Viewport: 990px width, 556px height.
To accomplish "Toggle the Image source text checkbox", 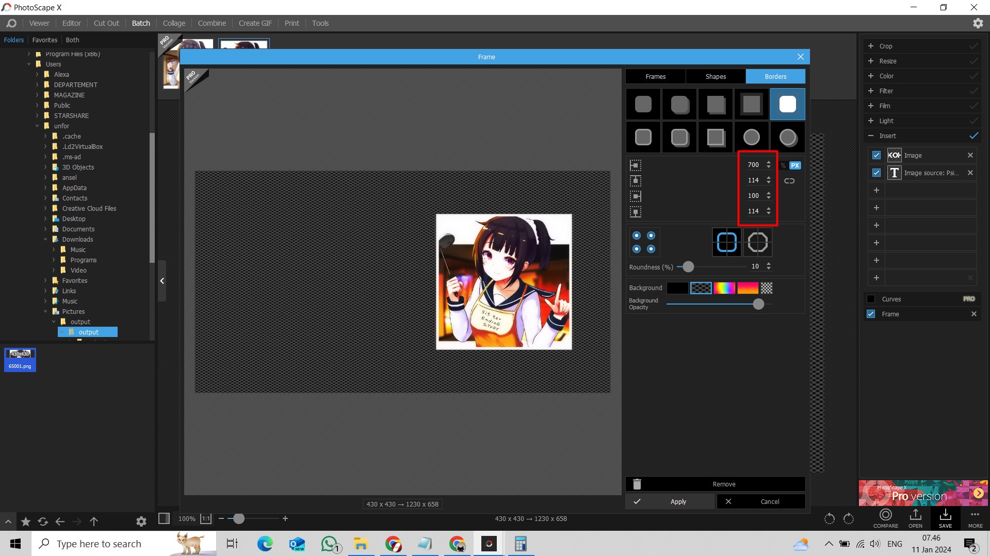I will click(876, 173).
